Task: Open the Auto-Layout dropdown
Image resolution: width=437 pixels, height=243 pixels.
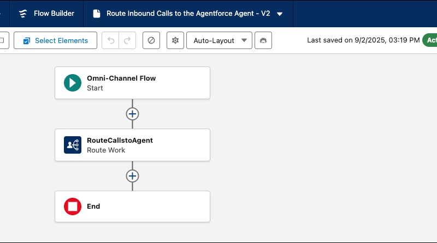Action: (x=220, y=41)
